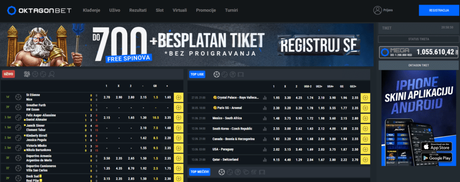Select football icon in Top Mečevi row
460x182 pixels.
pos(222,172)
